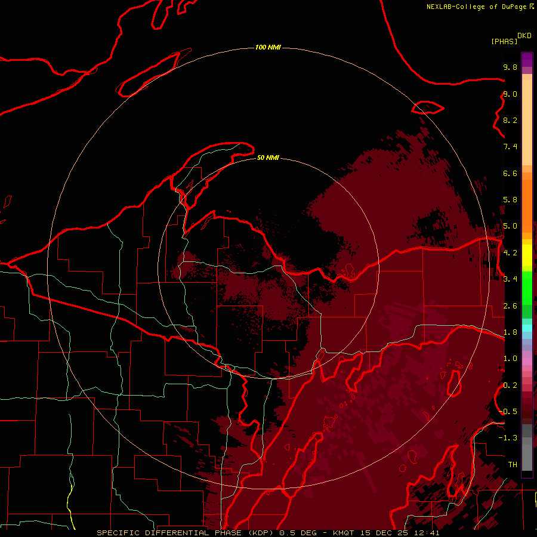Image resolution: width=537 pixels, height=537 pixels.
Task: Pick the cyan color bar segment
Action: [527, 328]
